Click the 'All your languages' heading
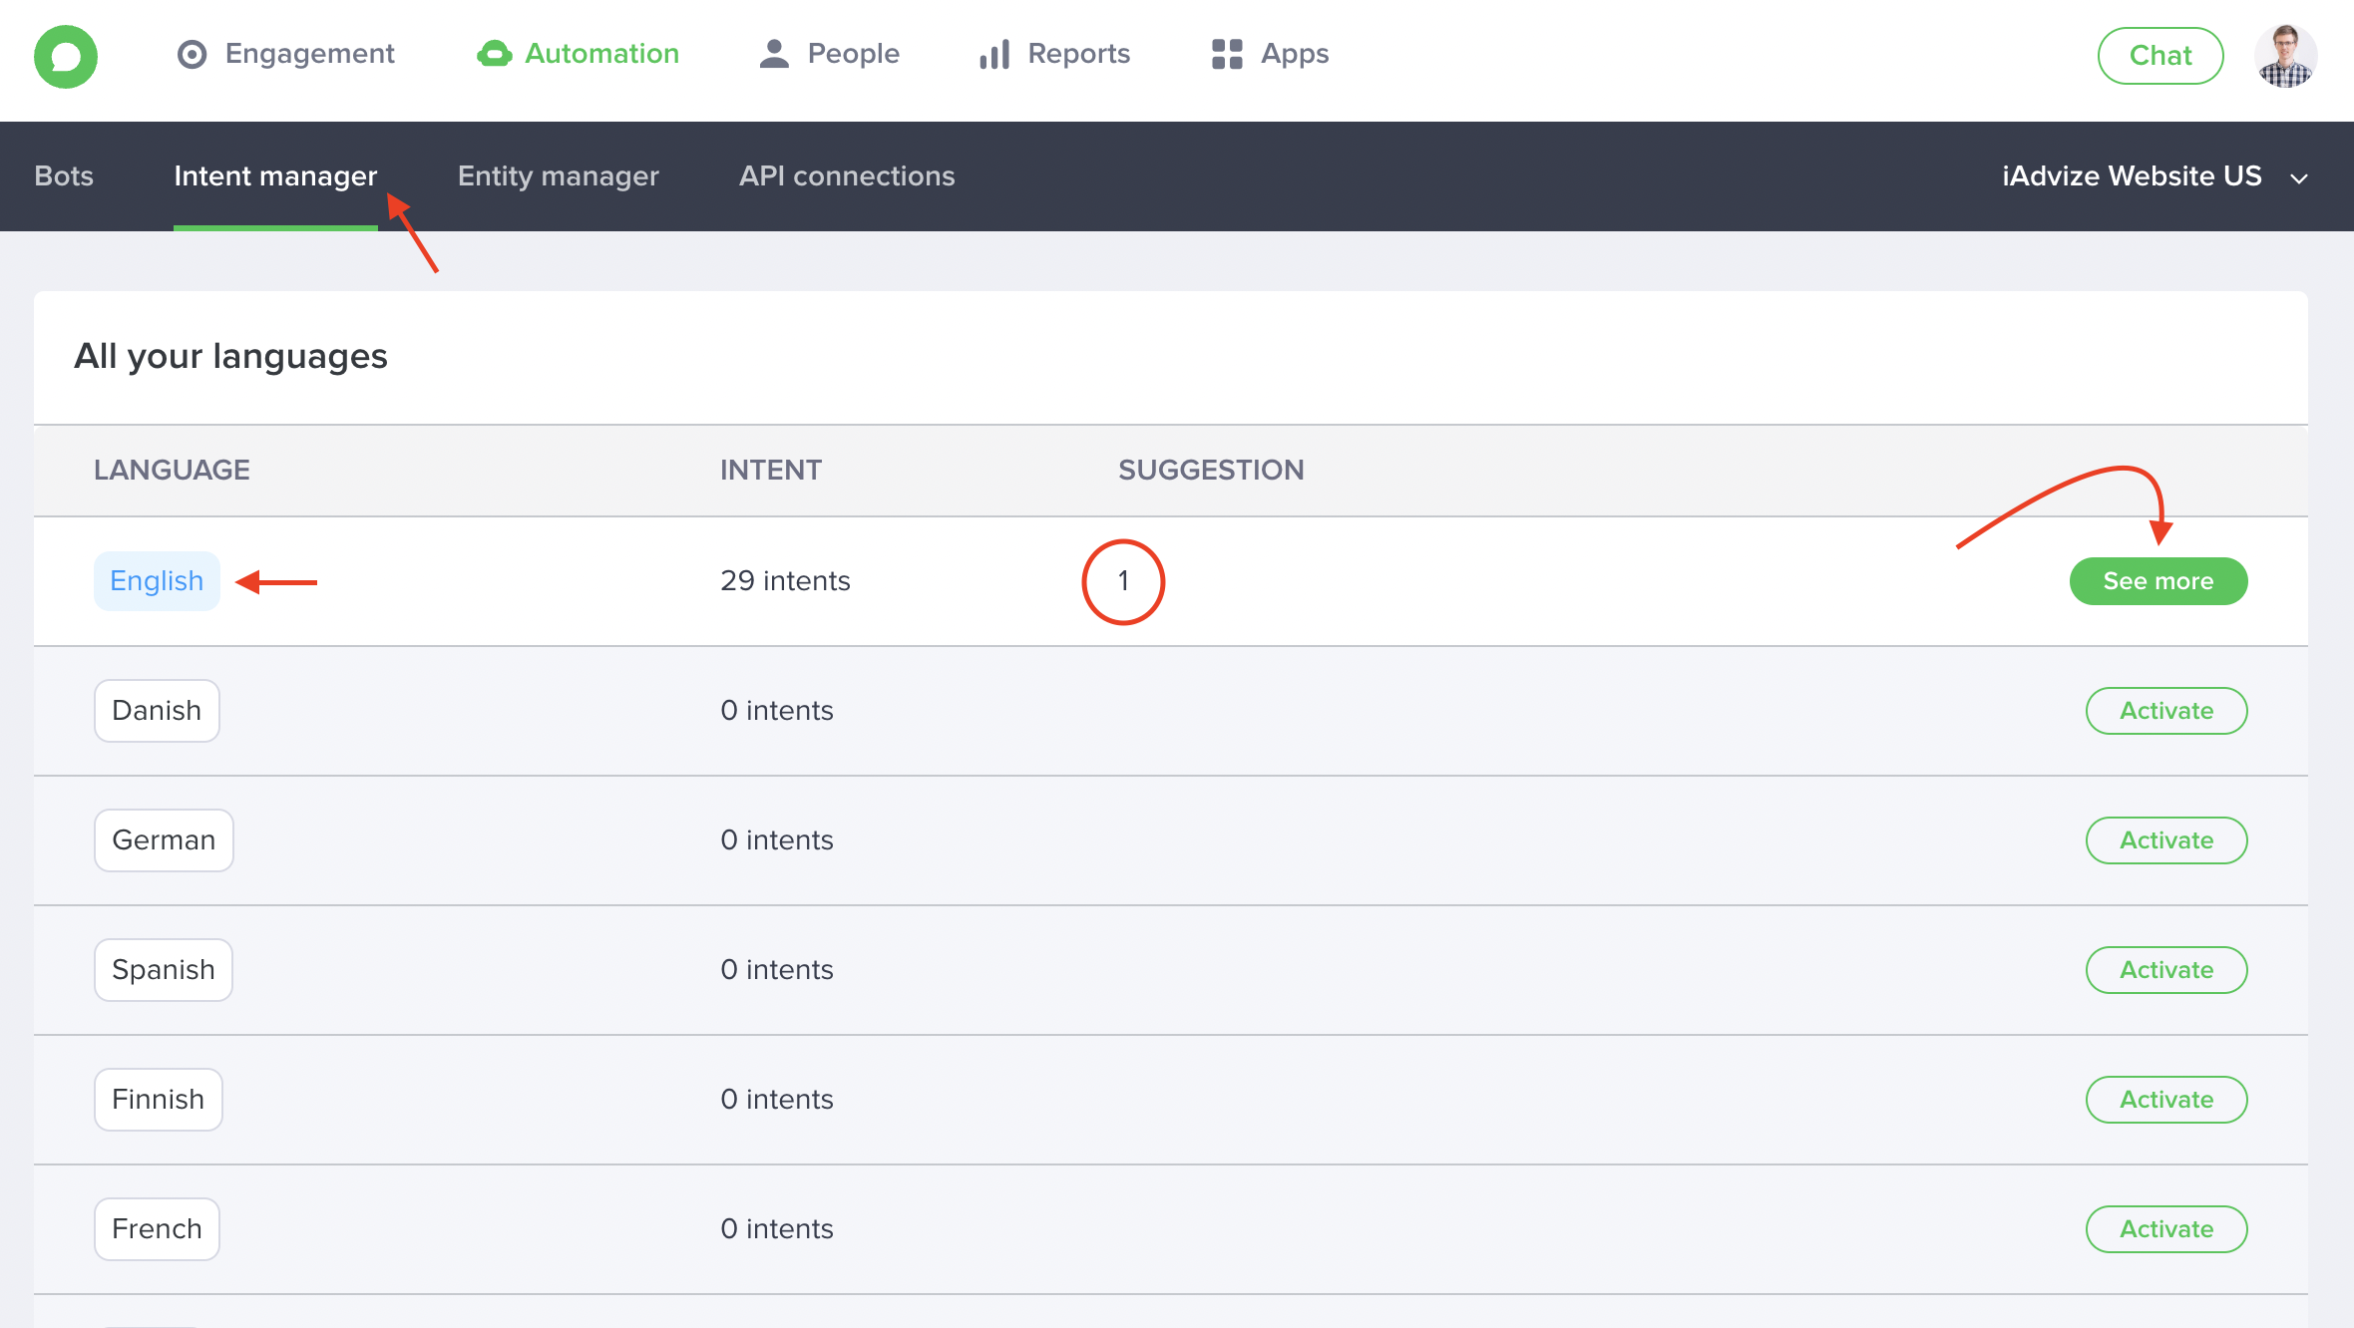The image size is (2354, 1328). (230, 357)
